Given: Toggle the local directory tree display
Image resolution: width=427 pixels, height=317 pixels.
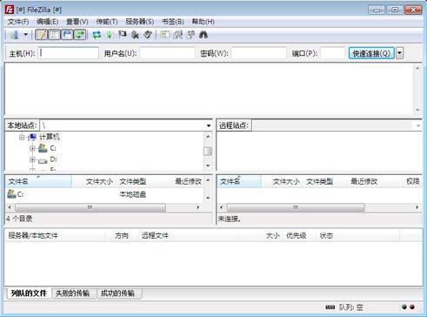Looking at the screenshot, I should (54, 35).
